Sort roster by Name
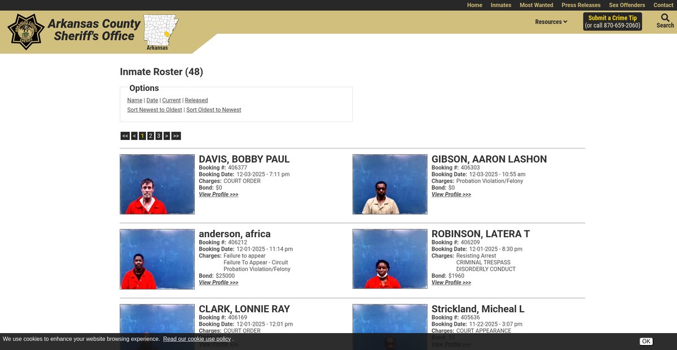677x350 pixels. [x=135, y=100]
